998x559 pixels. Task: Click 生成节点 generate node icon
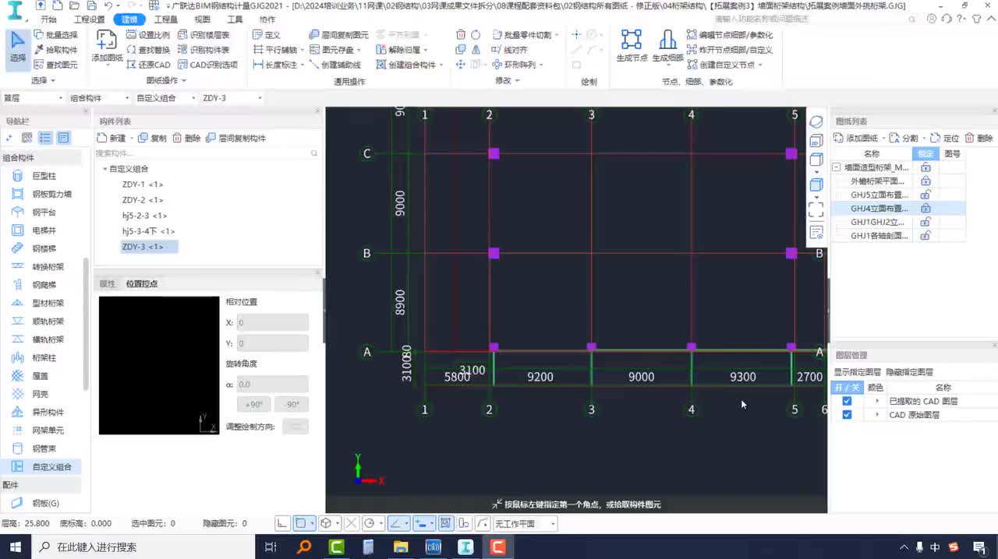pyautogui.click(x=632, y=45)
